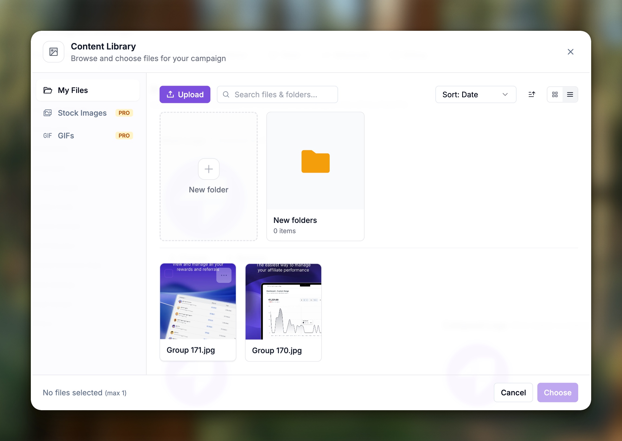The height and width of the screenshot is (441, 622).
Task: Open three-dots menu on Group 171.jpg
Action: point(224,275)
